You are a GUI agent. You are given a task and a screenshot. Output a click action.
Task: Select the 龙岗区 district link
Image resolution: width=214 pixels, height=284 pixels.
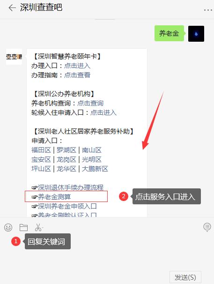click(x=66, y=159)
